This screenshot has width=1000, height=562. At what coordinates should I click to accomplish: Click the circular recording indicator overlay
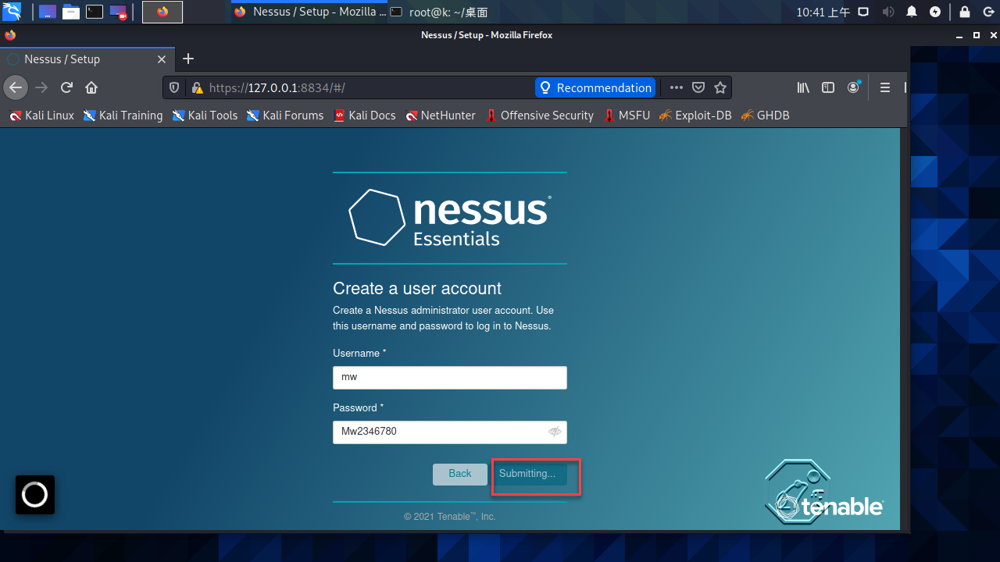pos(35,495)
